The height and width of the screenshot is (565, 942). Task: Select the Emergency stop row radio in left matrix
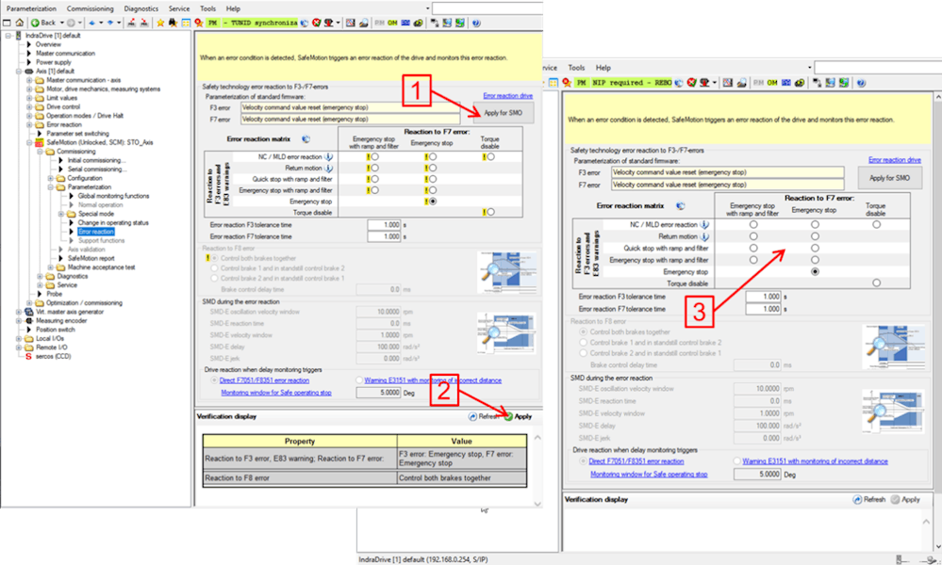(x=433, y=202)
